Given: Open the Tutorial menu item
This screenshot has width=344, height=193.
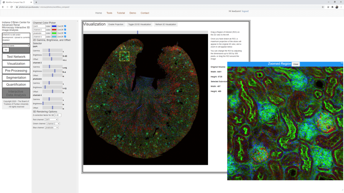Looking at the screenshot, I should click(x=121, y=13).
